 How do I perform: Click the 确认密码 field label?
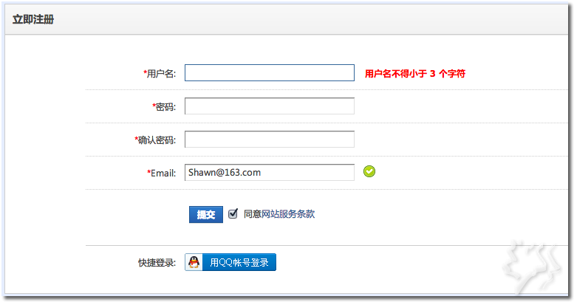(x=157, y=140)
